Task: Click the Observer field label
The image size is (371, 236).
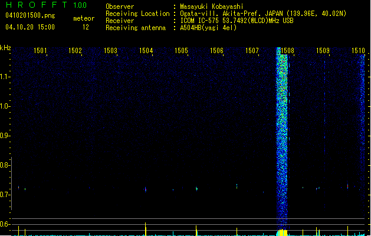Action: 120,6
